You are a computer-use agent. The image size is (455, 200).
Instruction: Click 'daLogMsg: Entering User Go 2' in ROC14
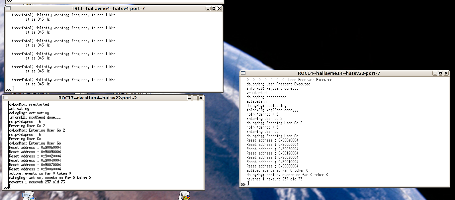click(x=274, y=123)
